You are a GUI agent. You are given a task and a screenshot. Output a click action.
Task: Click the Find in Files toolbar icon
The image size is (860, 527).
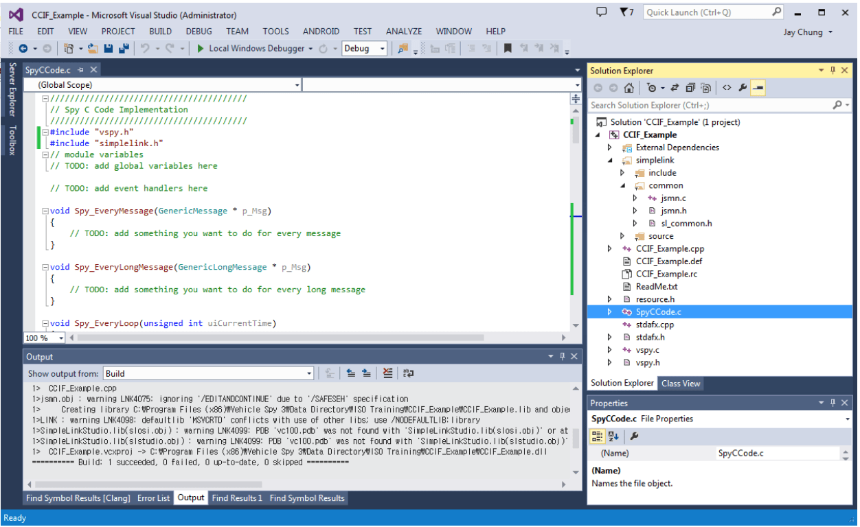click(402, 49)
